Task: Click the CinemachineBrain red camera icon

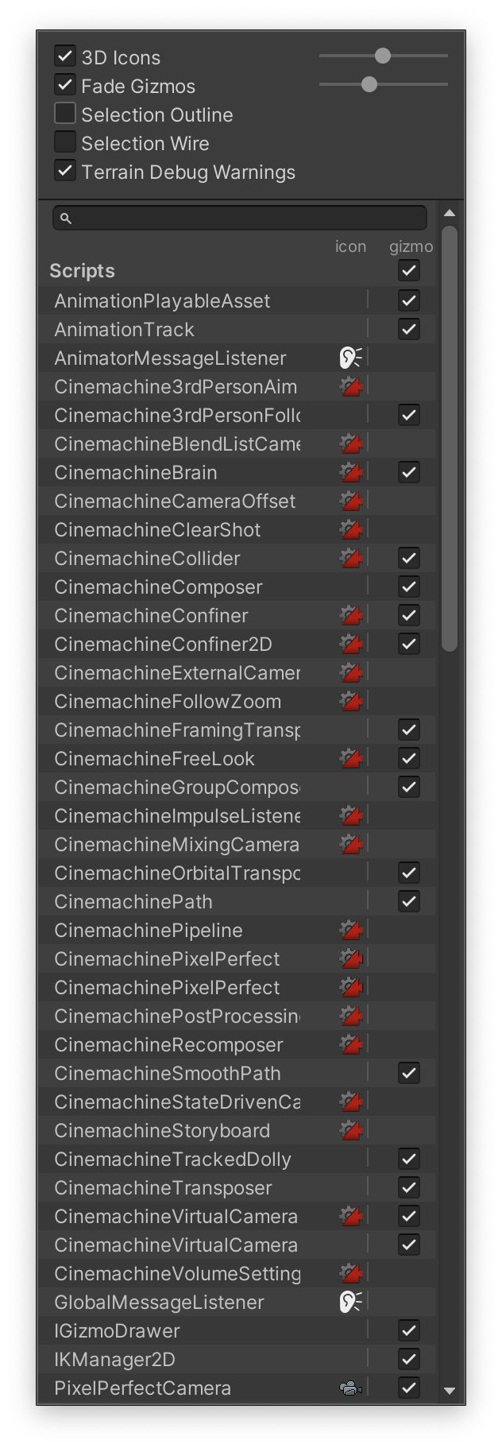Action: coord(350,473)
